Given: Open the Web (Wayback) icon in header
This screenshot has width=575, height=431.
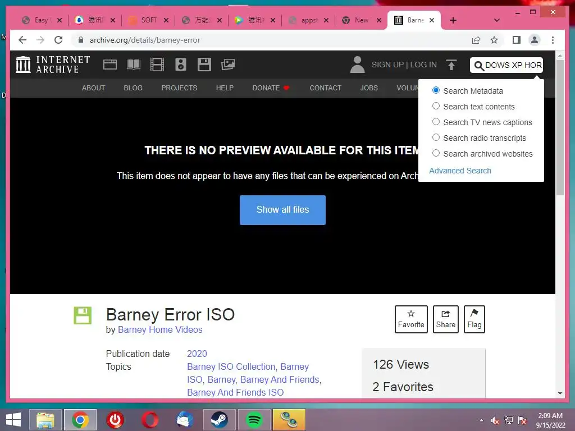Looking at the screenshot, I should (110, 65).
